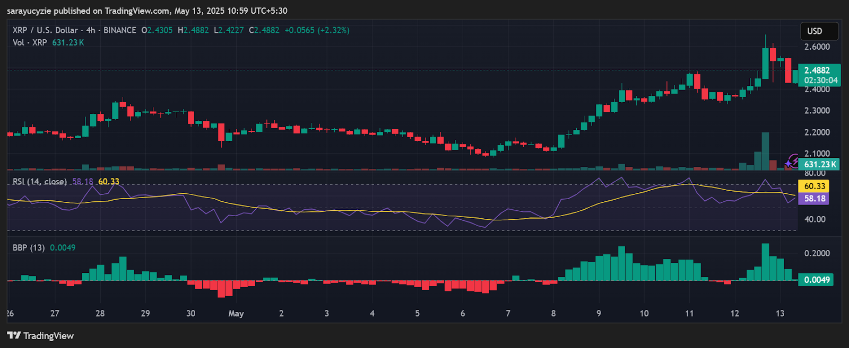This screenshot has height=348, width=849.
Task: Click the green 0.0049 BBP value tag
Action: pos(816,280)
